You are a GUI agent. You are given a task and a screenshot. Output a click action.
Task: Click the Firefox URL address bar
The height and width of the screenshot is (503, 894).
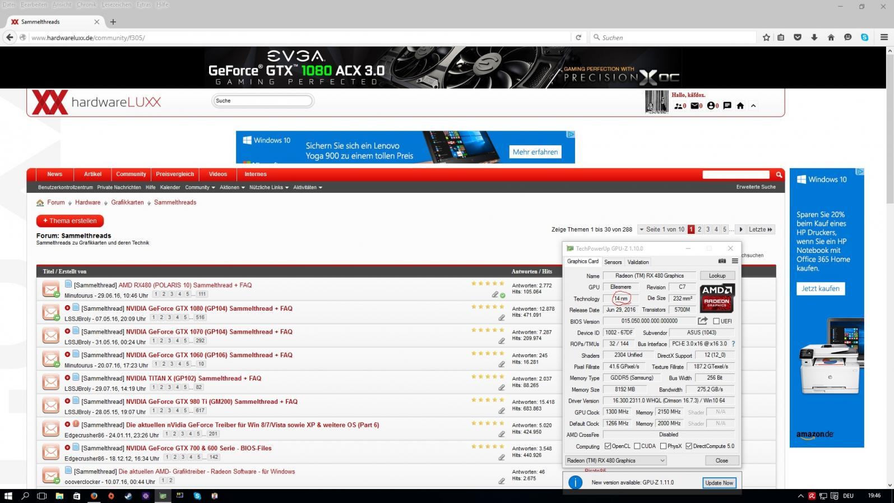[300, 38]
